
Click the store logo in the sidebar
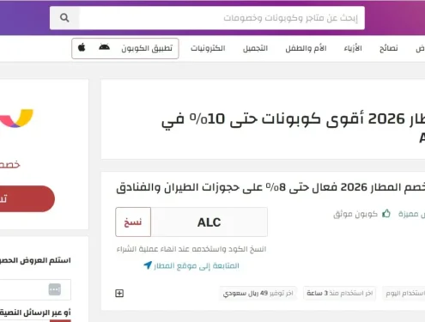point(16,118)
